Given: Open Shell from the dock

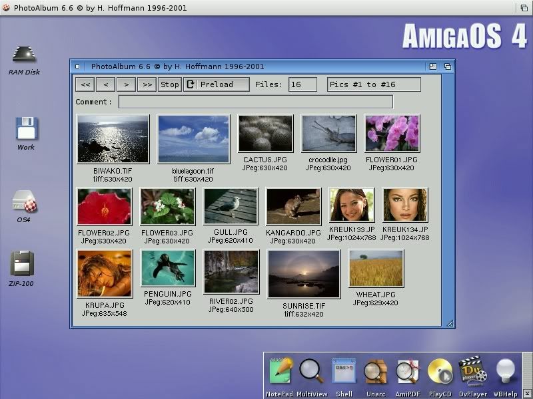Looking at the screenshot, I should point(344,372).
